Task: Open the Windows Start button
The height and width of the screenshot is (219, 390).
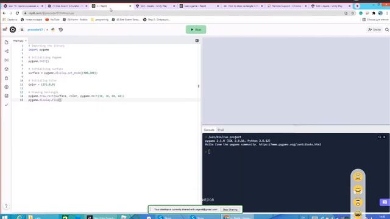Action: coord(4,217)
